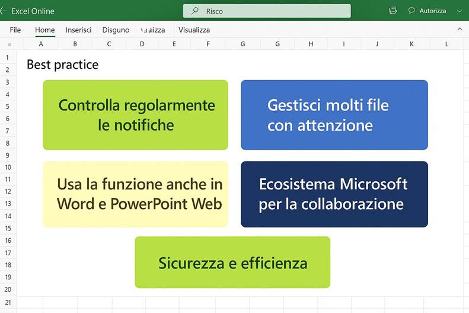Image resolution: width=469 pixels, height=313 pixels.
Task: Collapse the ribbon with the up chevron
Action: [460, 29]
